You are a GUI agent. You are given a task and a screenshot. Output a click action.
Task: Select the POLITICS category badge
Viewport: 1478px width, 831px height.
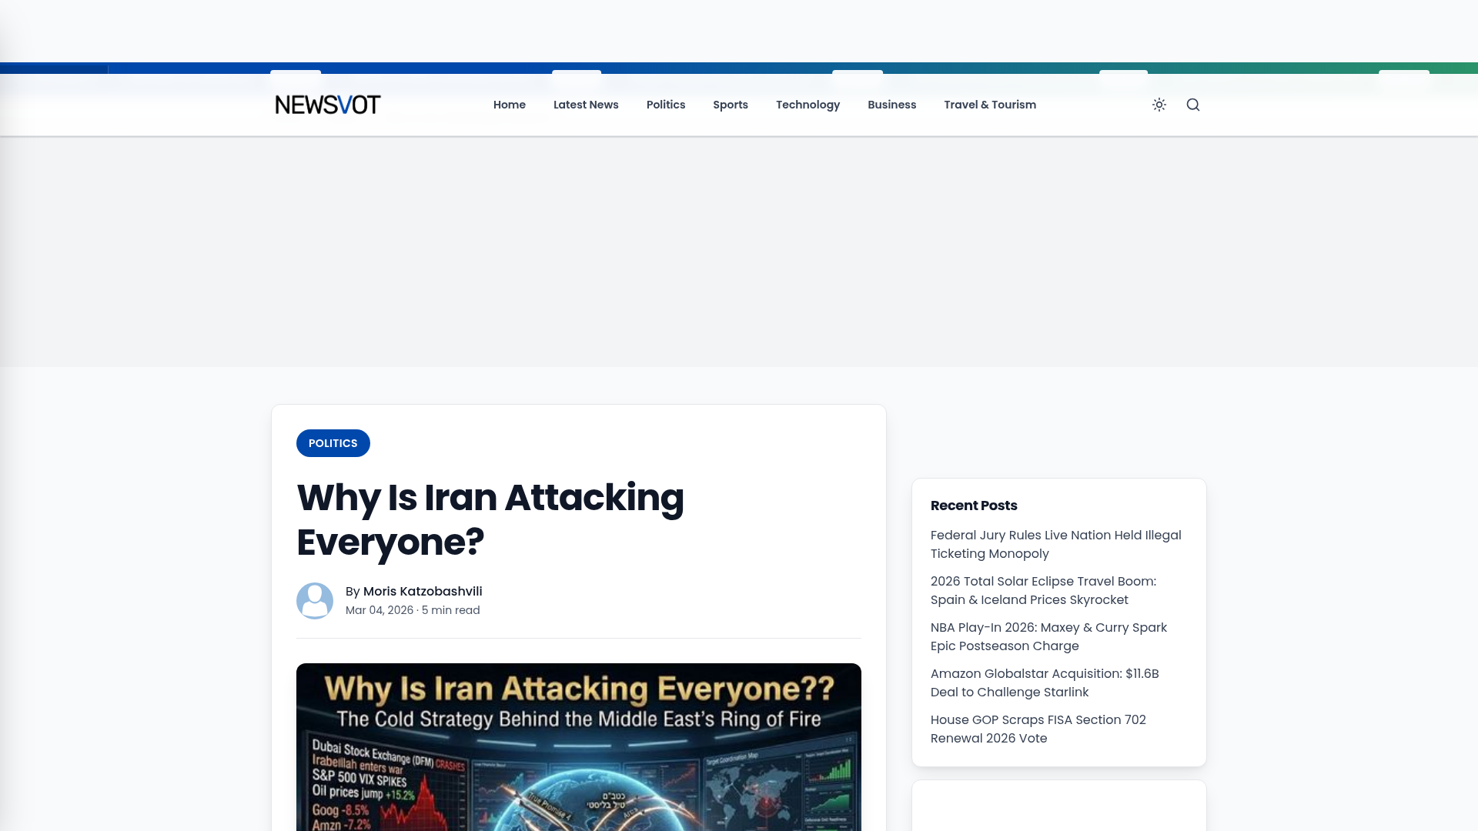tap(333, 443)
